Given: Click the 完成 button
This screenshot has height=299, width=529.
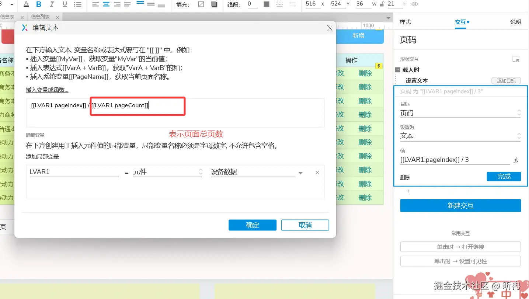Looking at the screenshot, I should (504, 177).
